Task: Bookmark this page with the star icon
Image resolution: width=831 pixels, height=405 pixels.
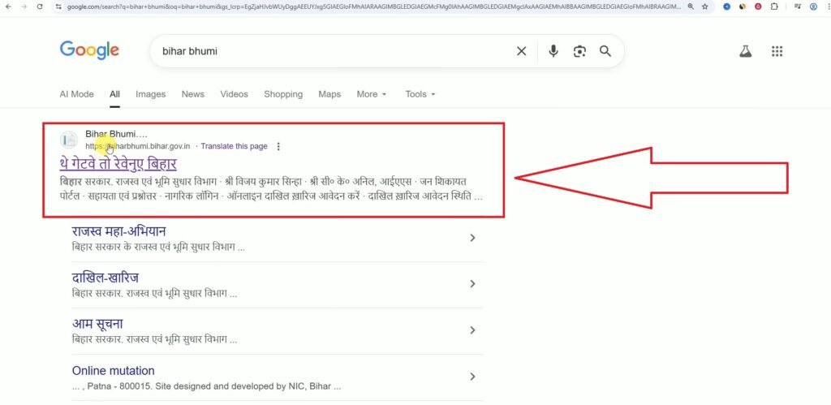Action: (x=705, y=6)
